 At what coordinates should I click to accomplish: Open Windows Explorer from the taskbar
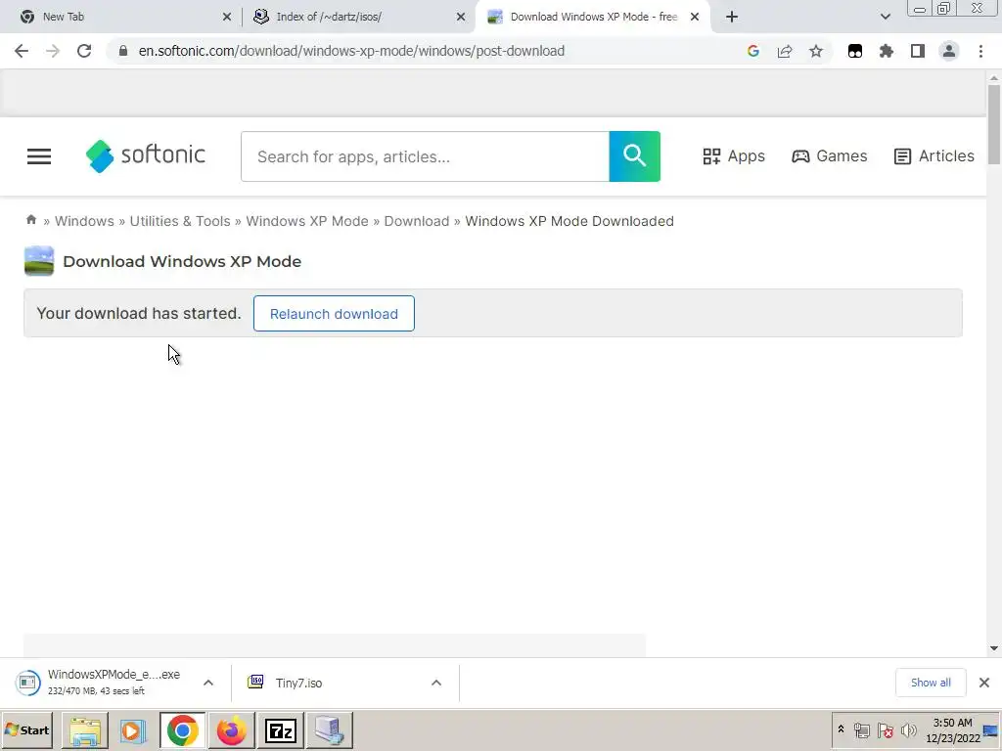(85, 730)
